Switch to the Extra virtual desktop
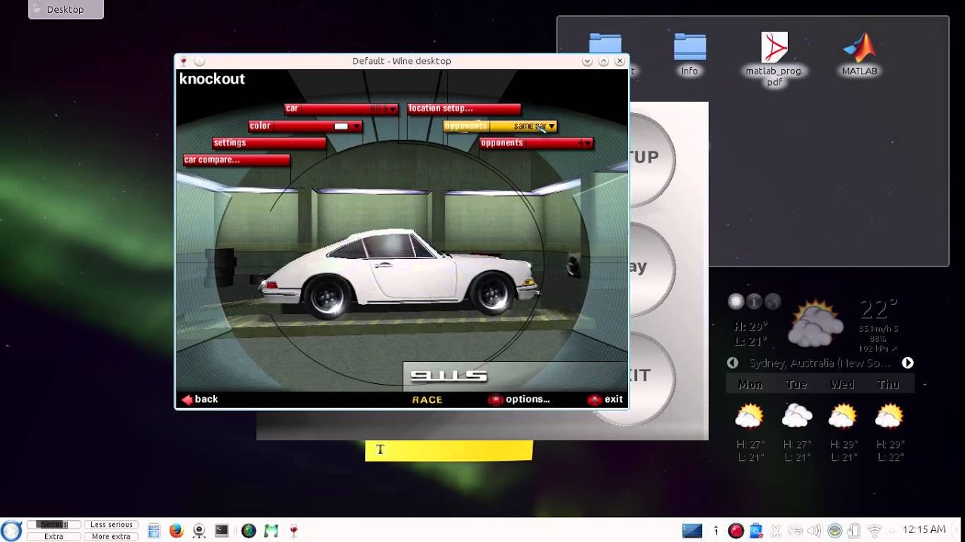Viewport: 965px width, 542px height. pos(54,537)
